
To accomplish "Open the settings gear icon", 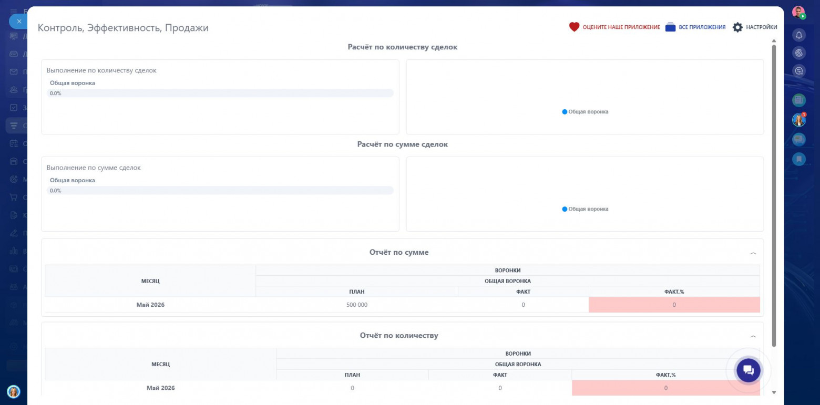I will [x=737, y=27].
